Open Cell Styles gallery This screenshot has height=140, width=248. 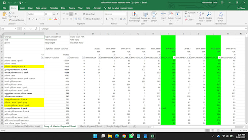[x=154, y=17]
